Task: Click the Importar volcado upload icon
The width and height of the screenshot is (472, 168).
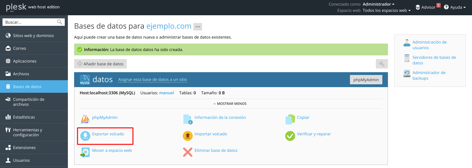Action: (187, 136)
